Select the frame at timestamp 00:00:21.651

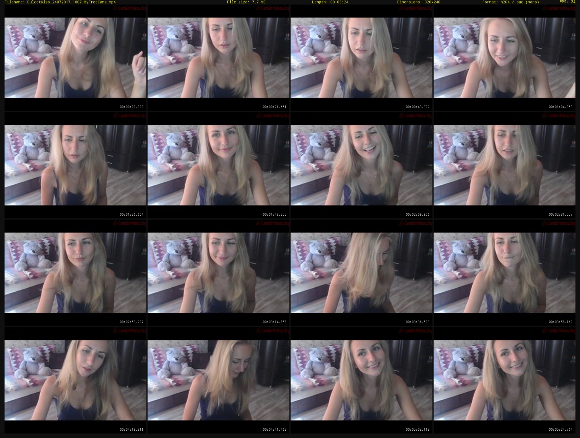tap(218, 58)
